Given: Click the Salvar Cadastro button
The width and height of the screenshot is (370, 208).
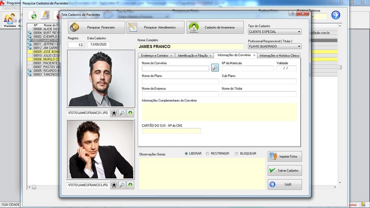Looking at the screenshot, I should coord(285,171).
